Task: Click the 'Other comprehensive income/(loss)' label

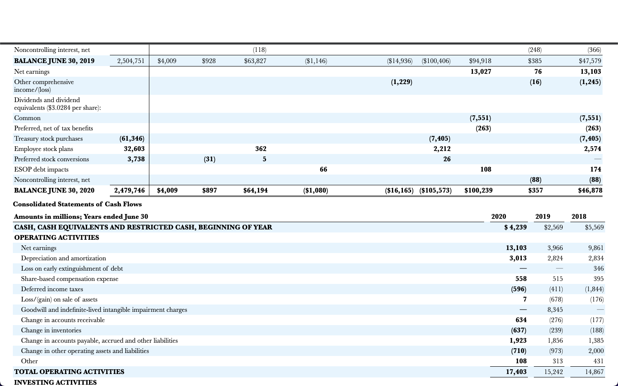Action: [x=44, y=86]
